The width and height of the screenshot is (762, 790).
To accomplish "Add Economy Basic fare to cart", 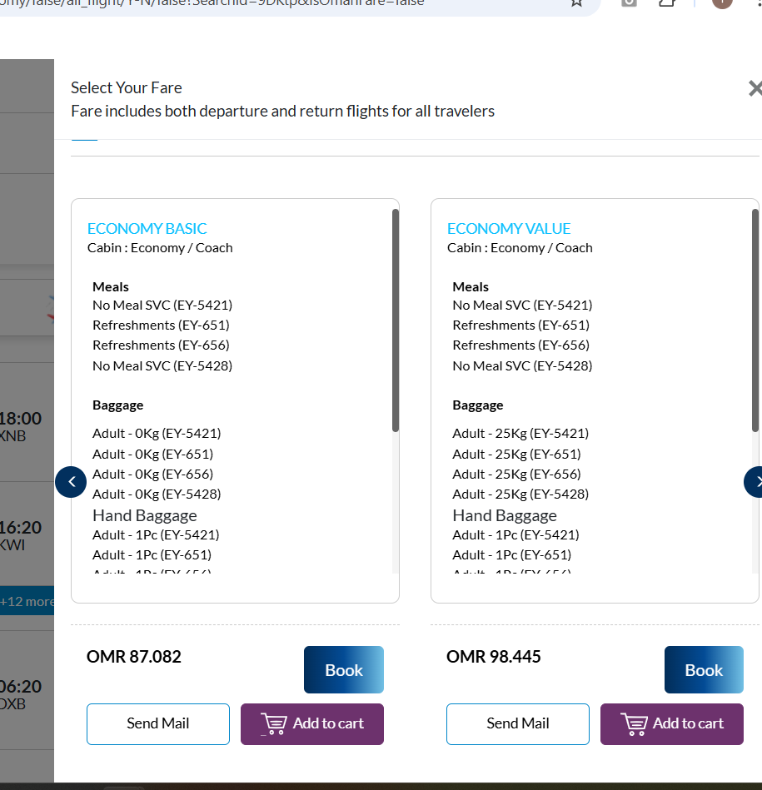I will (311, 723).
